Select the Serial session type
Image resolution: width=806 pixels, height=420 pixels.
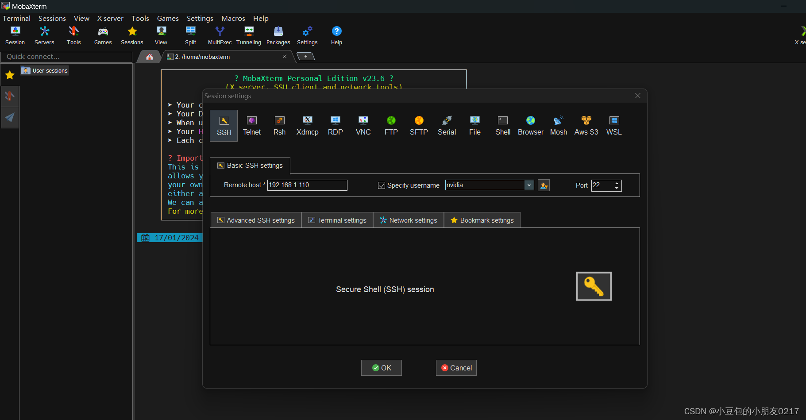click(x=447, y=126)
